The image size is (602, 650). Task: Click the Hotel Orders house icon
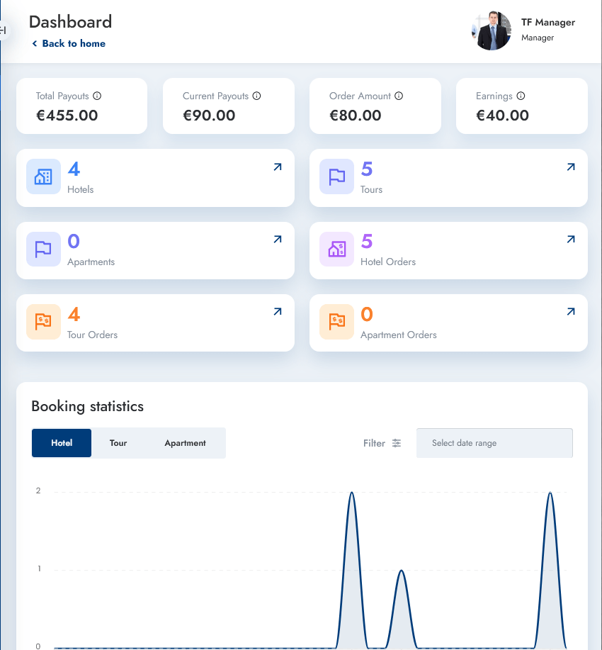coord(337,249)
